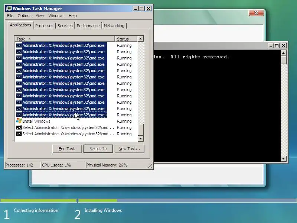Image resolution: width=297 pixels, height=223 pixels.
Task: Click the task list scrollbar thumb
Action: pyautogui.click(x=140, y=129)
